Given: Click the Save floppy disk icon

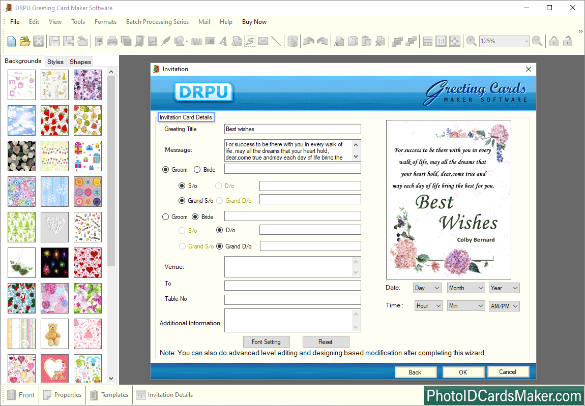Looking at the screenshot, I should [54, 41].
